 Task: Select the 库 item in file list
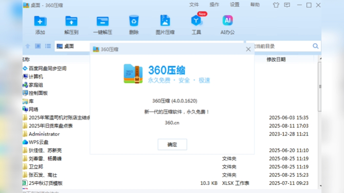pyautogui.click(x=31, y=101)
